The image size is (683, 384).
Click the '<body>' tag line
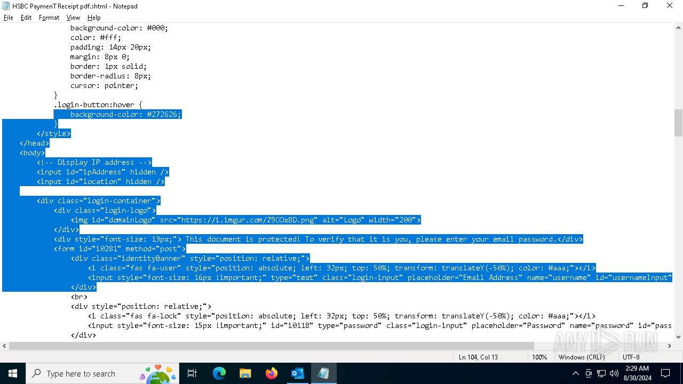[x=32, y=153]
